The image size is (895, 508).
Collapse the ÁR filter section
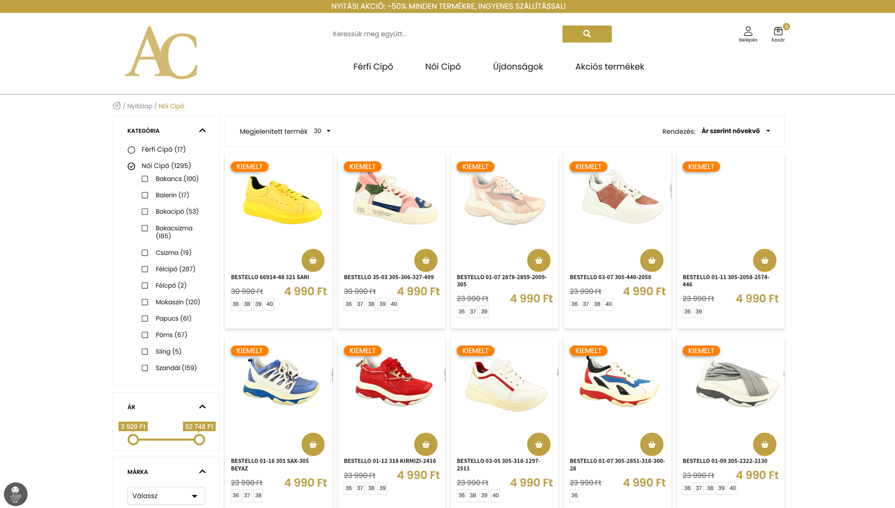click(202, 406)
